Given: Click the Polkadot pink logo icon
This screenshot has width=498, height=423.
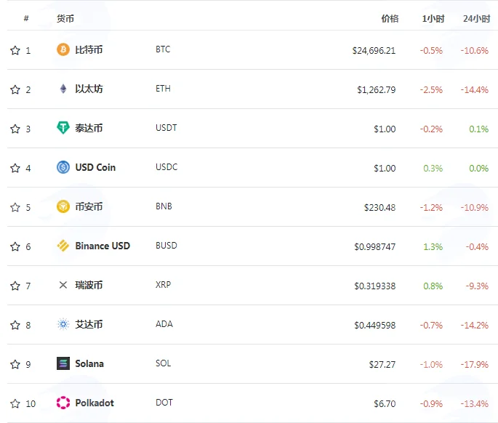Looking at the screenshot, I should (63, 403).
